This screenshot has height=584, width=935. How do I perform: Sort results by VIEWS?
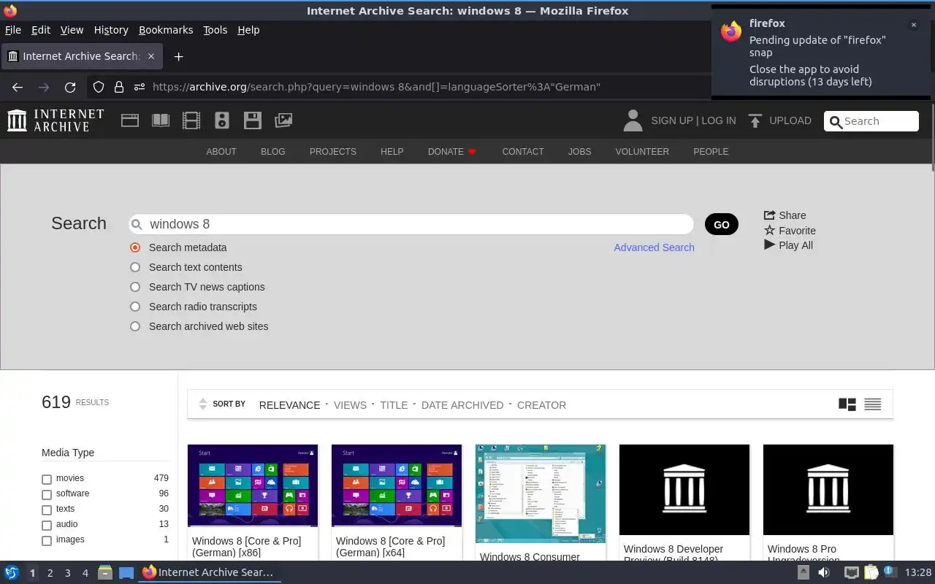click(x=350, y=405)
